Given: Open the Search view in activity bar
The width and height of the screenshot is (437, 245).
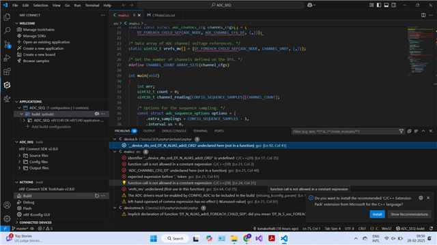Looking at the screenshot, I should click(7, 31).
